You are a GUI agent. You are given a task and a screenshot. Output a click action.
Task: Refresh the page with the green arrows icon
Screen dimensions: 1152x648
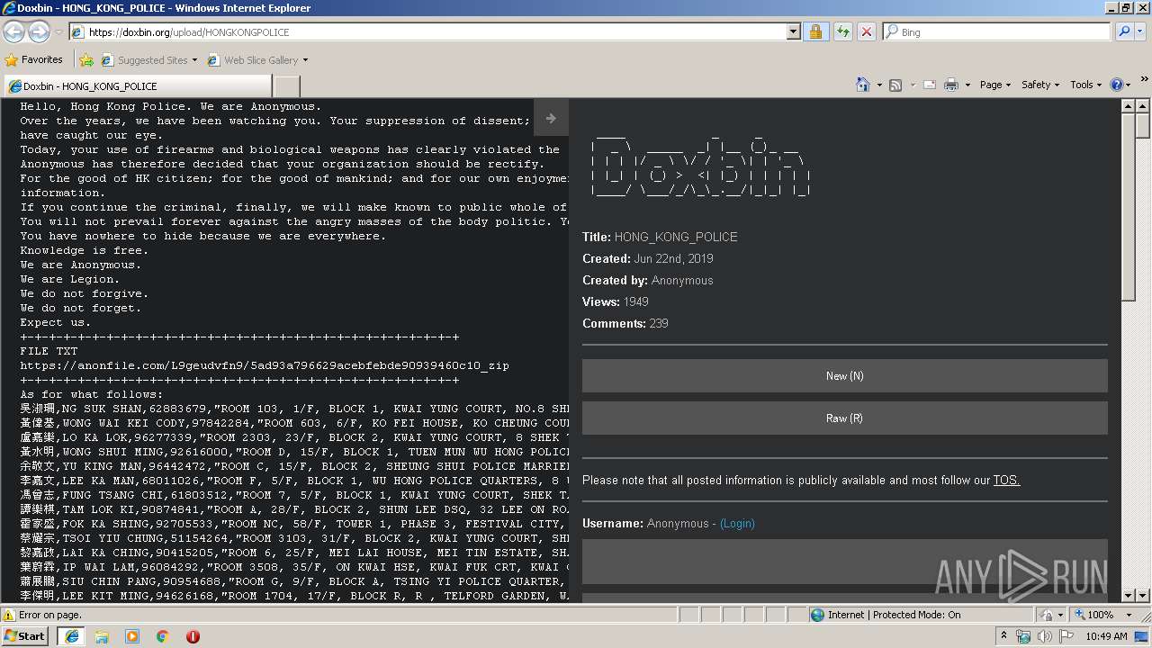click(843, 31)
